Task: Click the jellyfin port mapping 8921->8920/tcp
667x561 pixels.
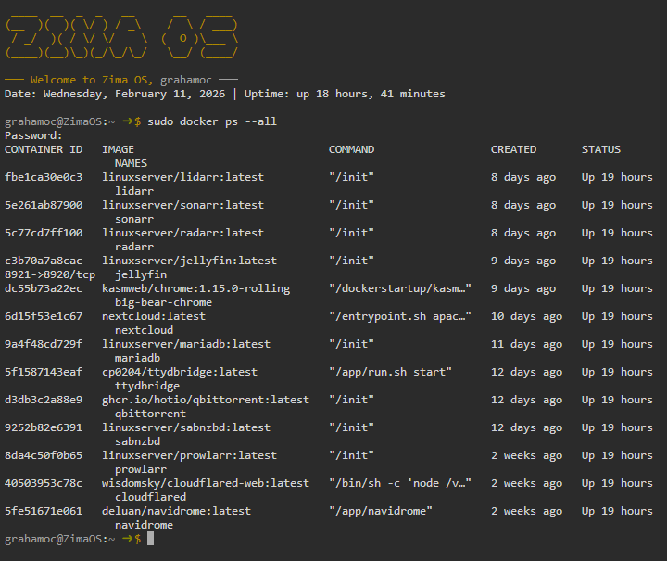Action: pyautogui.click(x=49, y=274)
